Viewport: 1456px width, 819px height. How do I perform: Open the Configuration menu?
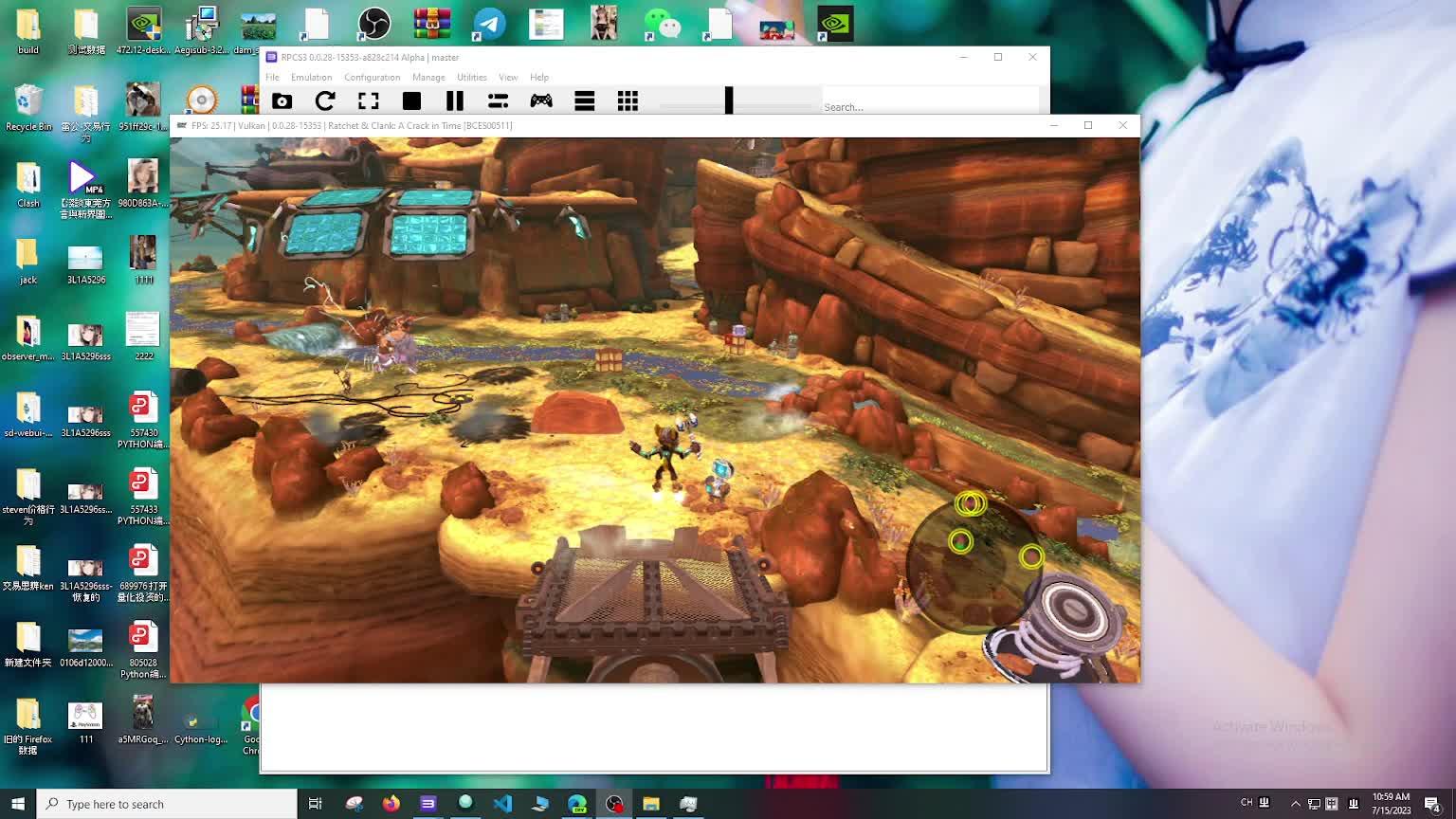(x=372, y=77)
